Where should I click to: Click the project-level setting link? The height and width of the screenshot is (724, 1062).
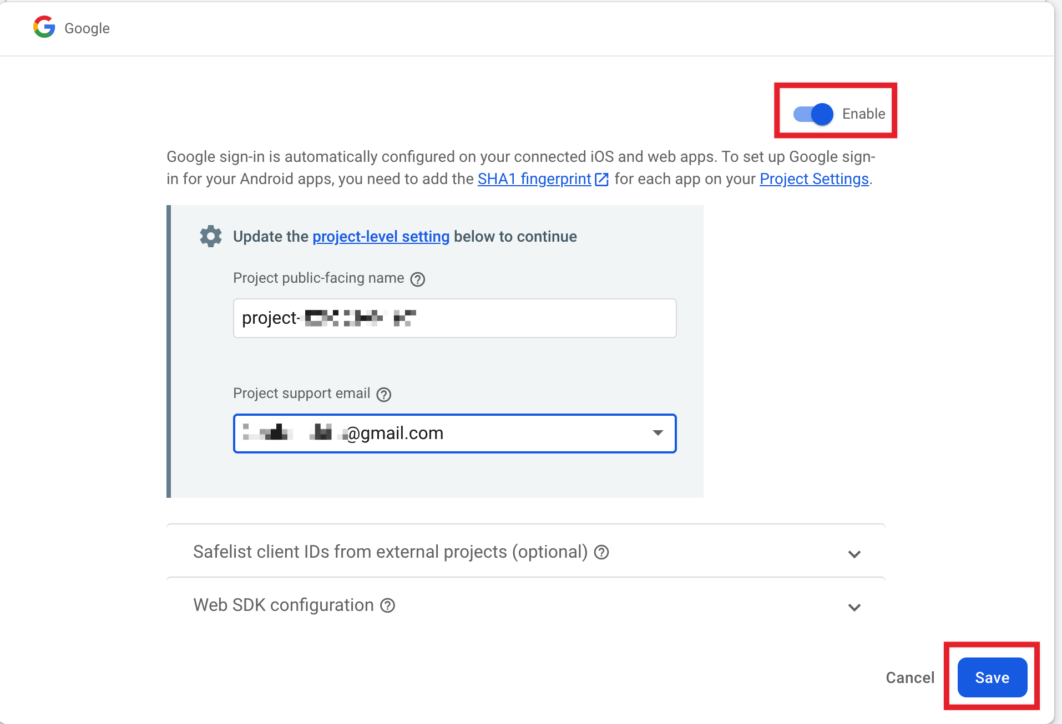click(381, 236)
